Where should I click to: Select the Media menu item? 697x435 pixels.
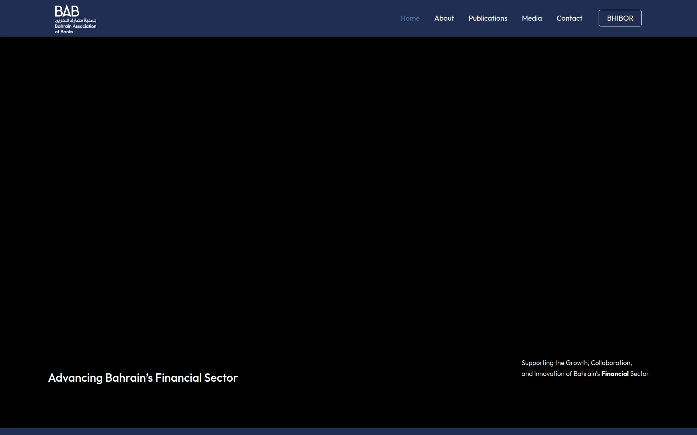[532, 18]
